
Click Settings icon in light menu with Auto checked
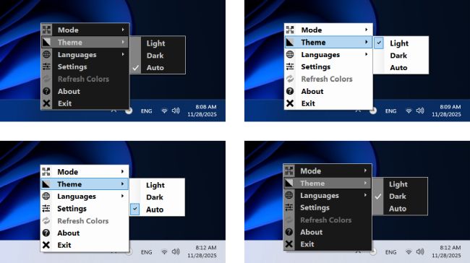[x=46, y=208]
